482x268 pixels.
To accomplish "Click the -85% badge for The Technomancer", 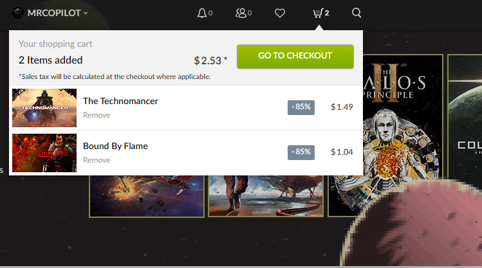I will tap(301, 107).
